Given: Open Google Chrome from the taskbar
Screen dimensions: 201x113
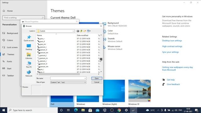Looking at the screenshot, I should [x=119, y=110].
